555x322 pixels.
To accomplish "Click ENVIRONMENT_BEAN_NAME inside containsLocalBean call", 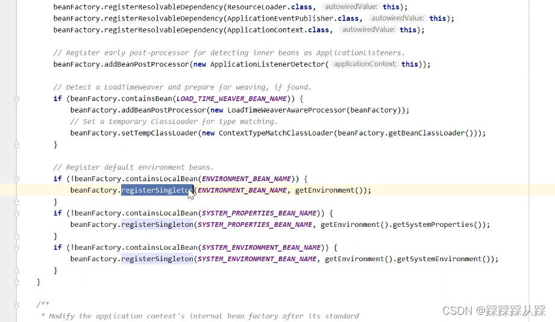I will point(246,179).
